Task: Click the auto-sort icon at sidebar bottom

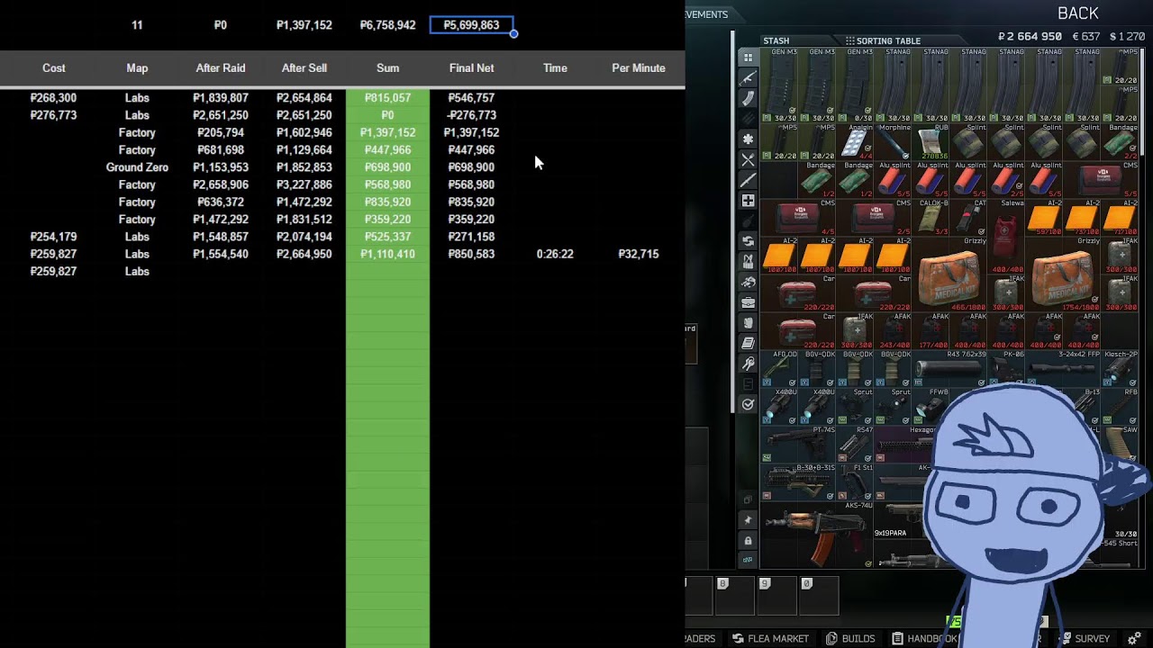Action: [748, 560]
